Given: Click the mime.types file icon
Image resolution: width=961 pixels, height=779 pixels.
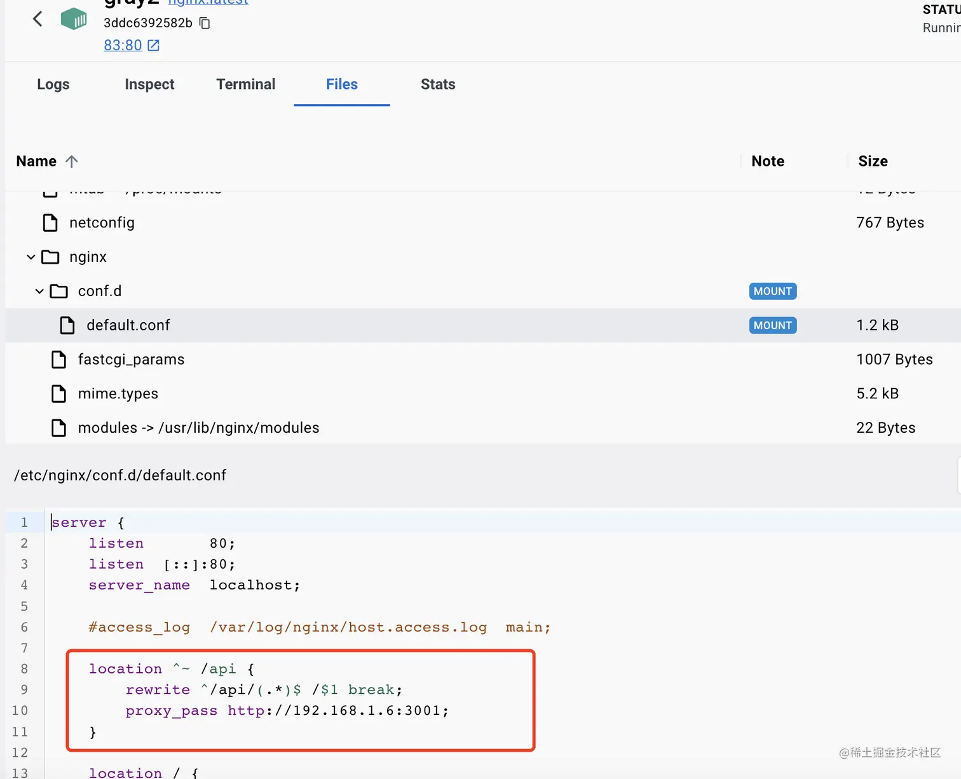Looking at the screenshot, I should pyautogui.click(x=58, y=394).
